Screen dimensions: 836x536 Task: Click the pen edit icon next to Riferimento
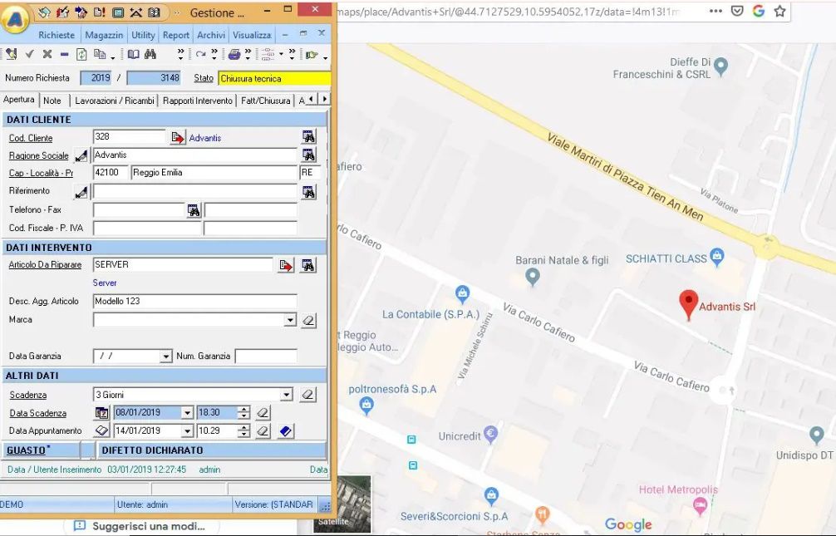[81, 192]
